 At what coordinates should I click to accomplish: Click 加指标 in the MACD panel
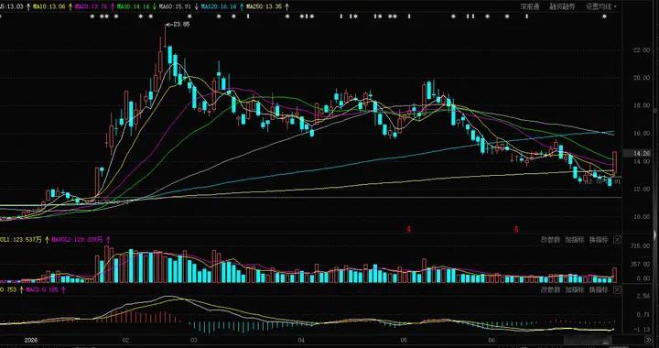[x=575, y=289]
